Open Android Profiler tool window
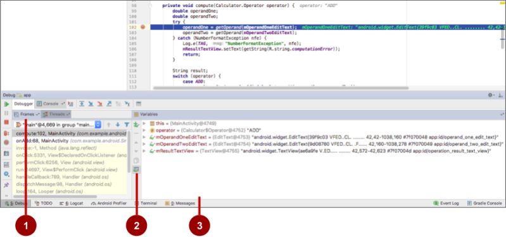The width and height of the screenshot is (506, 237). pyautogui.click(x=109, y=204)
